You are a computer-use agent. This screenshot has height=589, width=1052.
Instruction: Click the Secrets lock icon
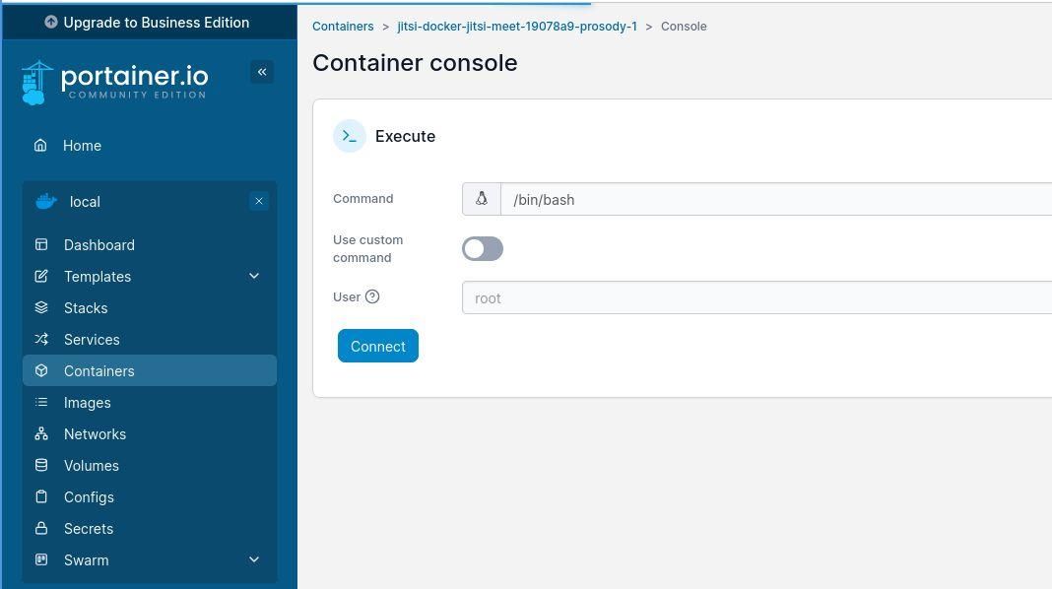coord(41,528)
